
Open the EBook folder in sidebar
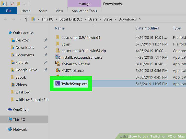21,77
